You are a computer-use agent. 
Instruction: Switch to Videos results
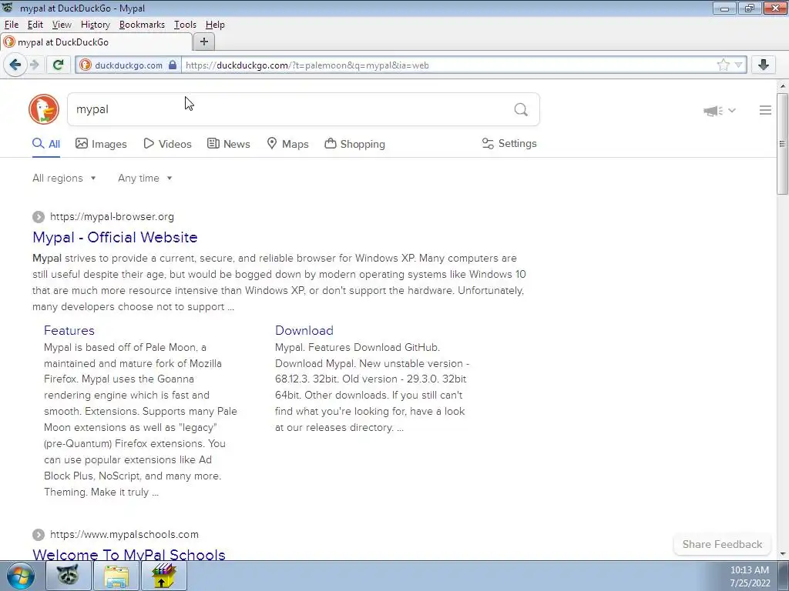click(x=167, y=144)
